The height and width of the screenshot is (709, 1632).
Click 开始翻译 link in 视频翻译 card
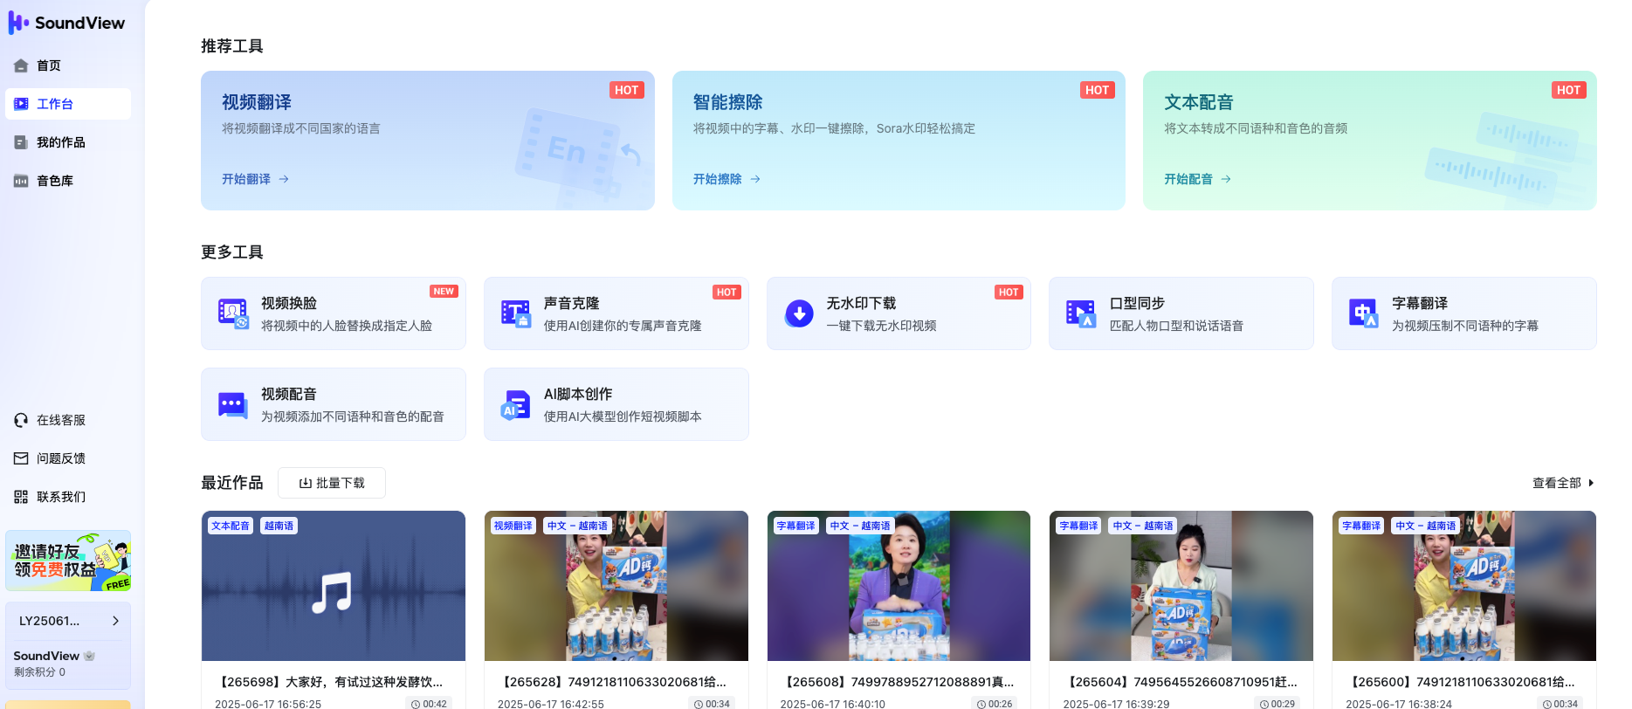pyautogui.click(x=255, y=179)
